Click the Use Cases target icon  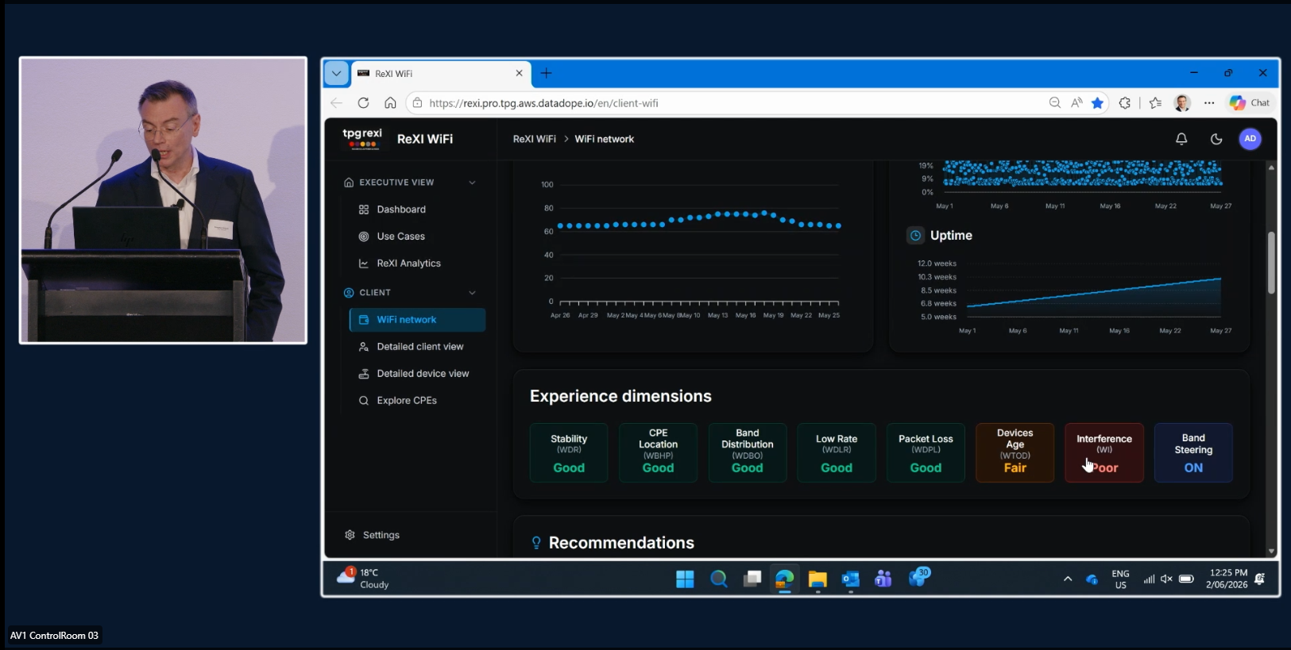364,237
